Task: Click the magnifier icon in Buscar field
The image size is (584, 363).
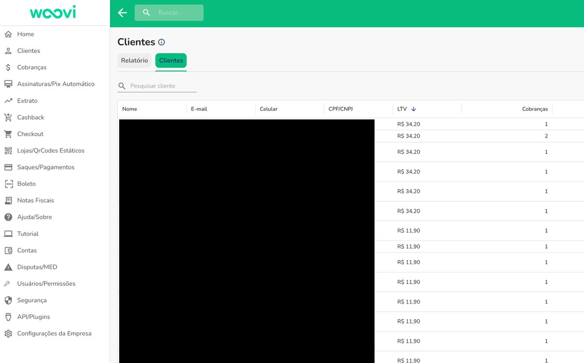Action: (x=146, y=13)
